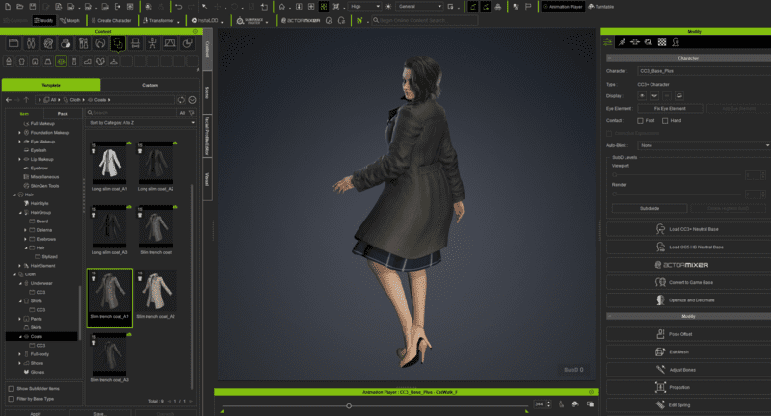Screen dimensions: 771x416
Task: Select the checkerboard texture tab icon in Modify
Action: pyautogui.click(x=661, y=42)
